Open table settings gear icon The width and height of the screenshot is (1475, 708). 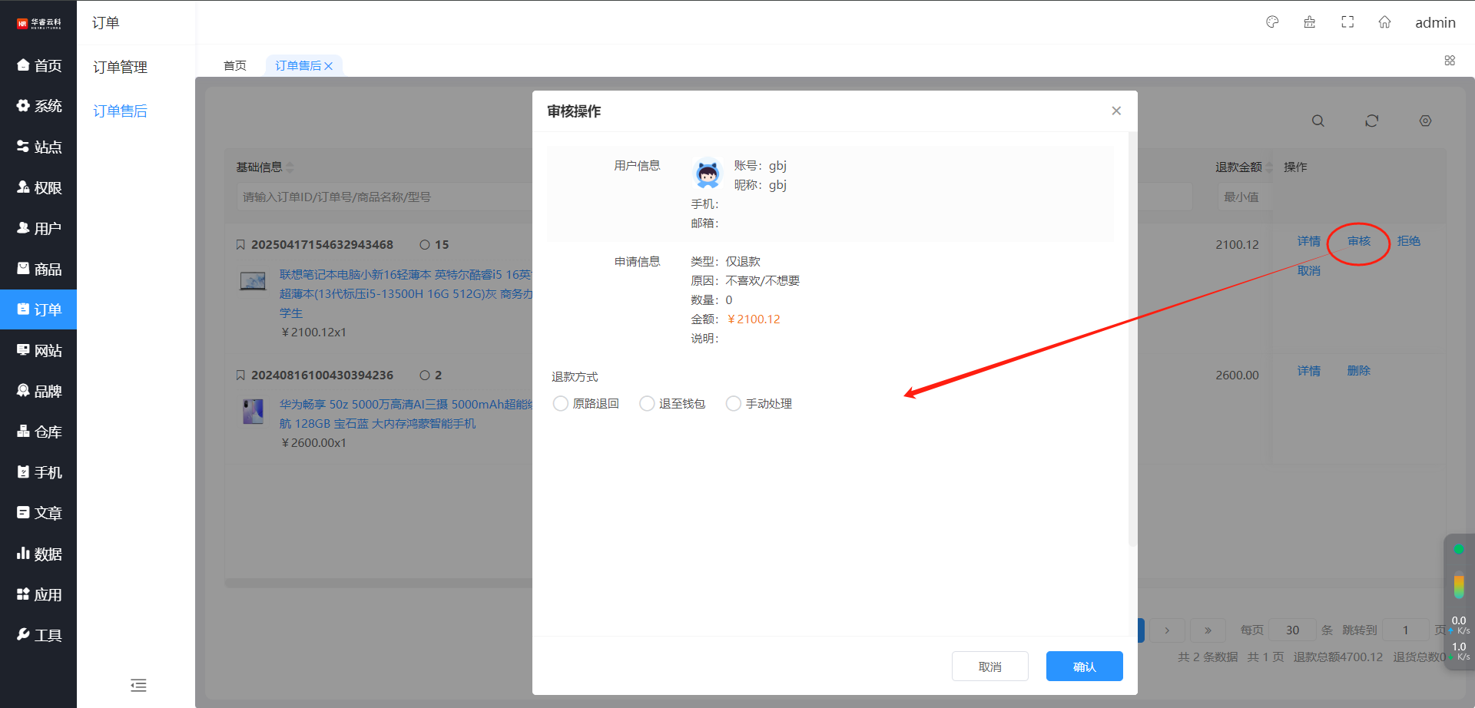point(1425,121)
